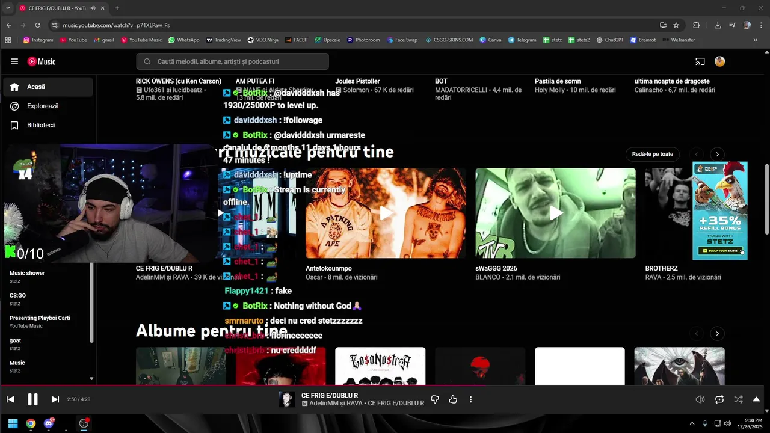Open the Apps grid in bookmarks bar
Image resolution: width=770 pixels, height=433 pixels.
point(8,40)
